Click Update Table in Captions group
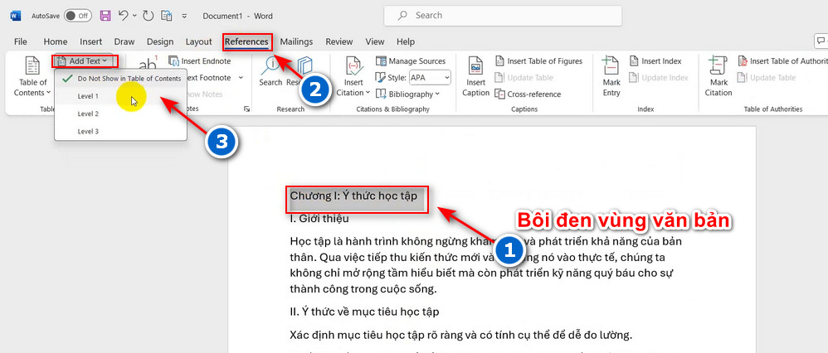 pyautogui.click(x=524, y=78)
